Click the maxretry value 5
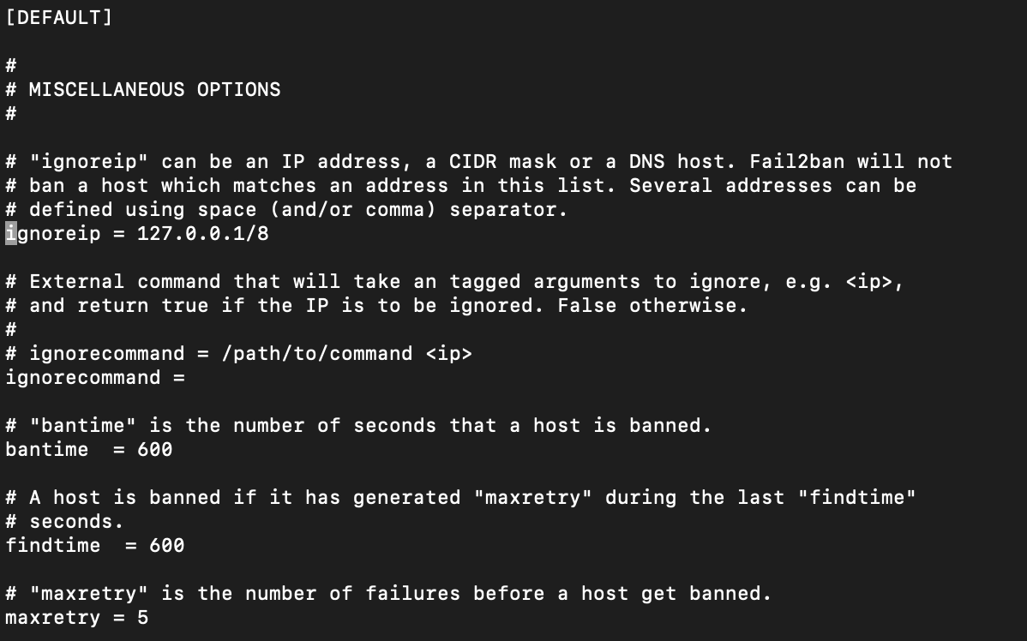1027x641 pixels. (142, 617)
